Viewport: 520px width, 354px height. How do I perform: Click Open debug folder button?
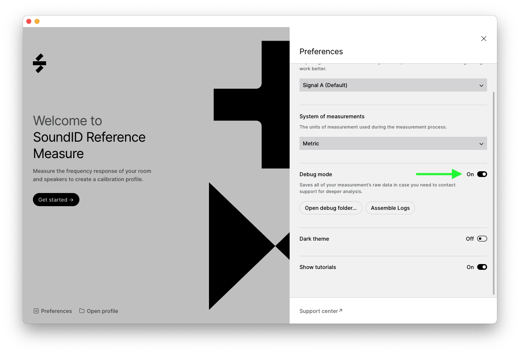tap(331, 208)
